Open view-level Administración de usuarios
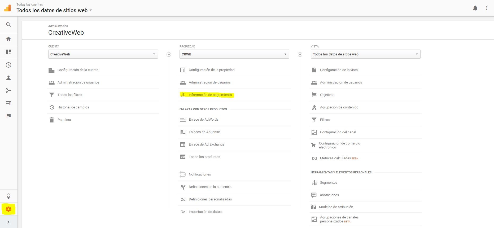The height and width of the screenshot is (228, 494). click(341, 82)
